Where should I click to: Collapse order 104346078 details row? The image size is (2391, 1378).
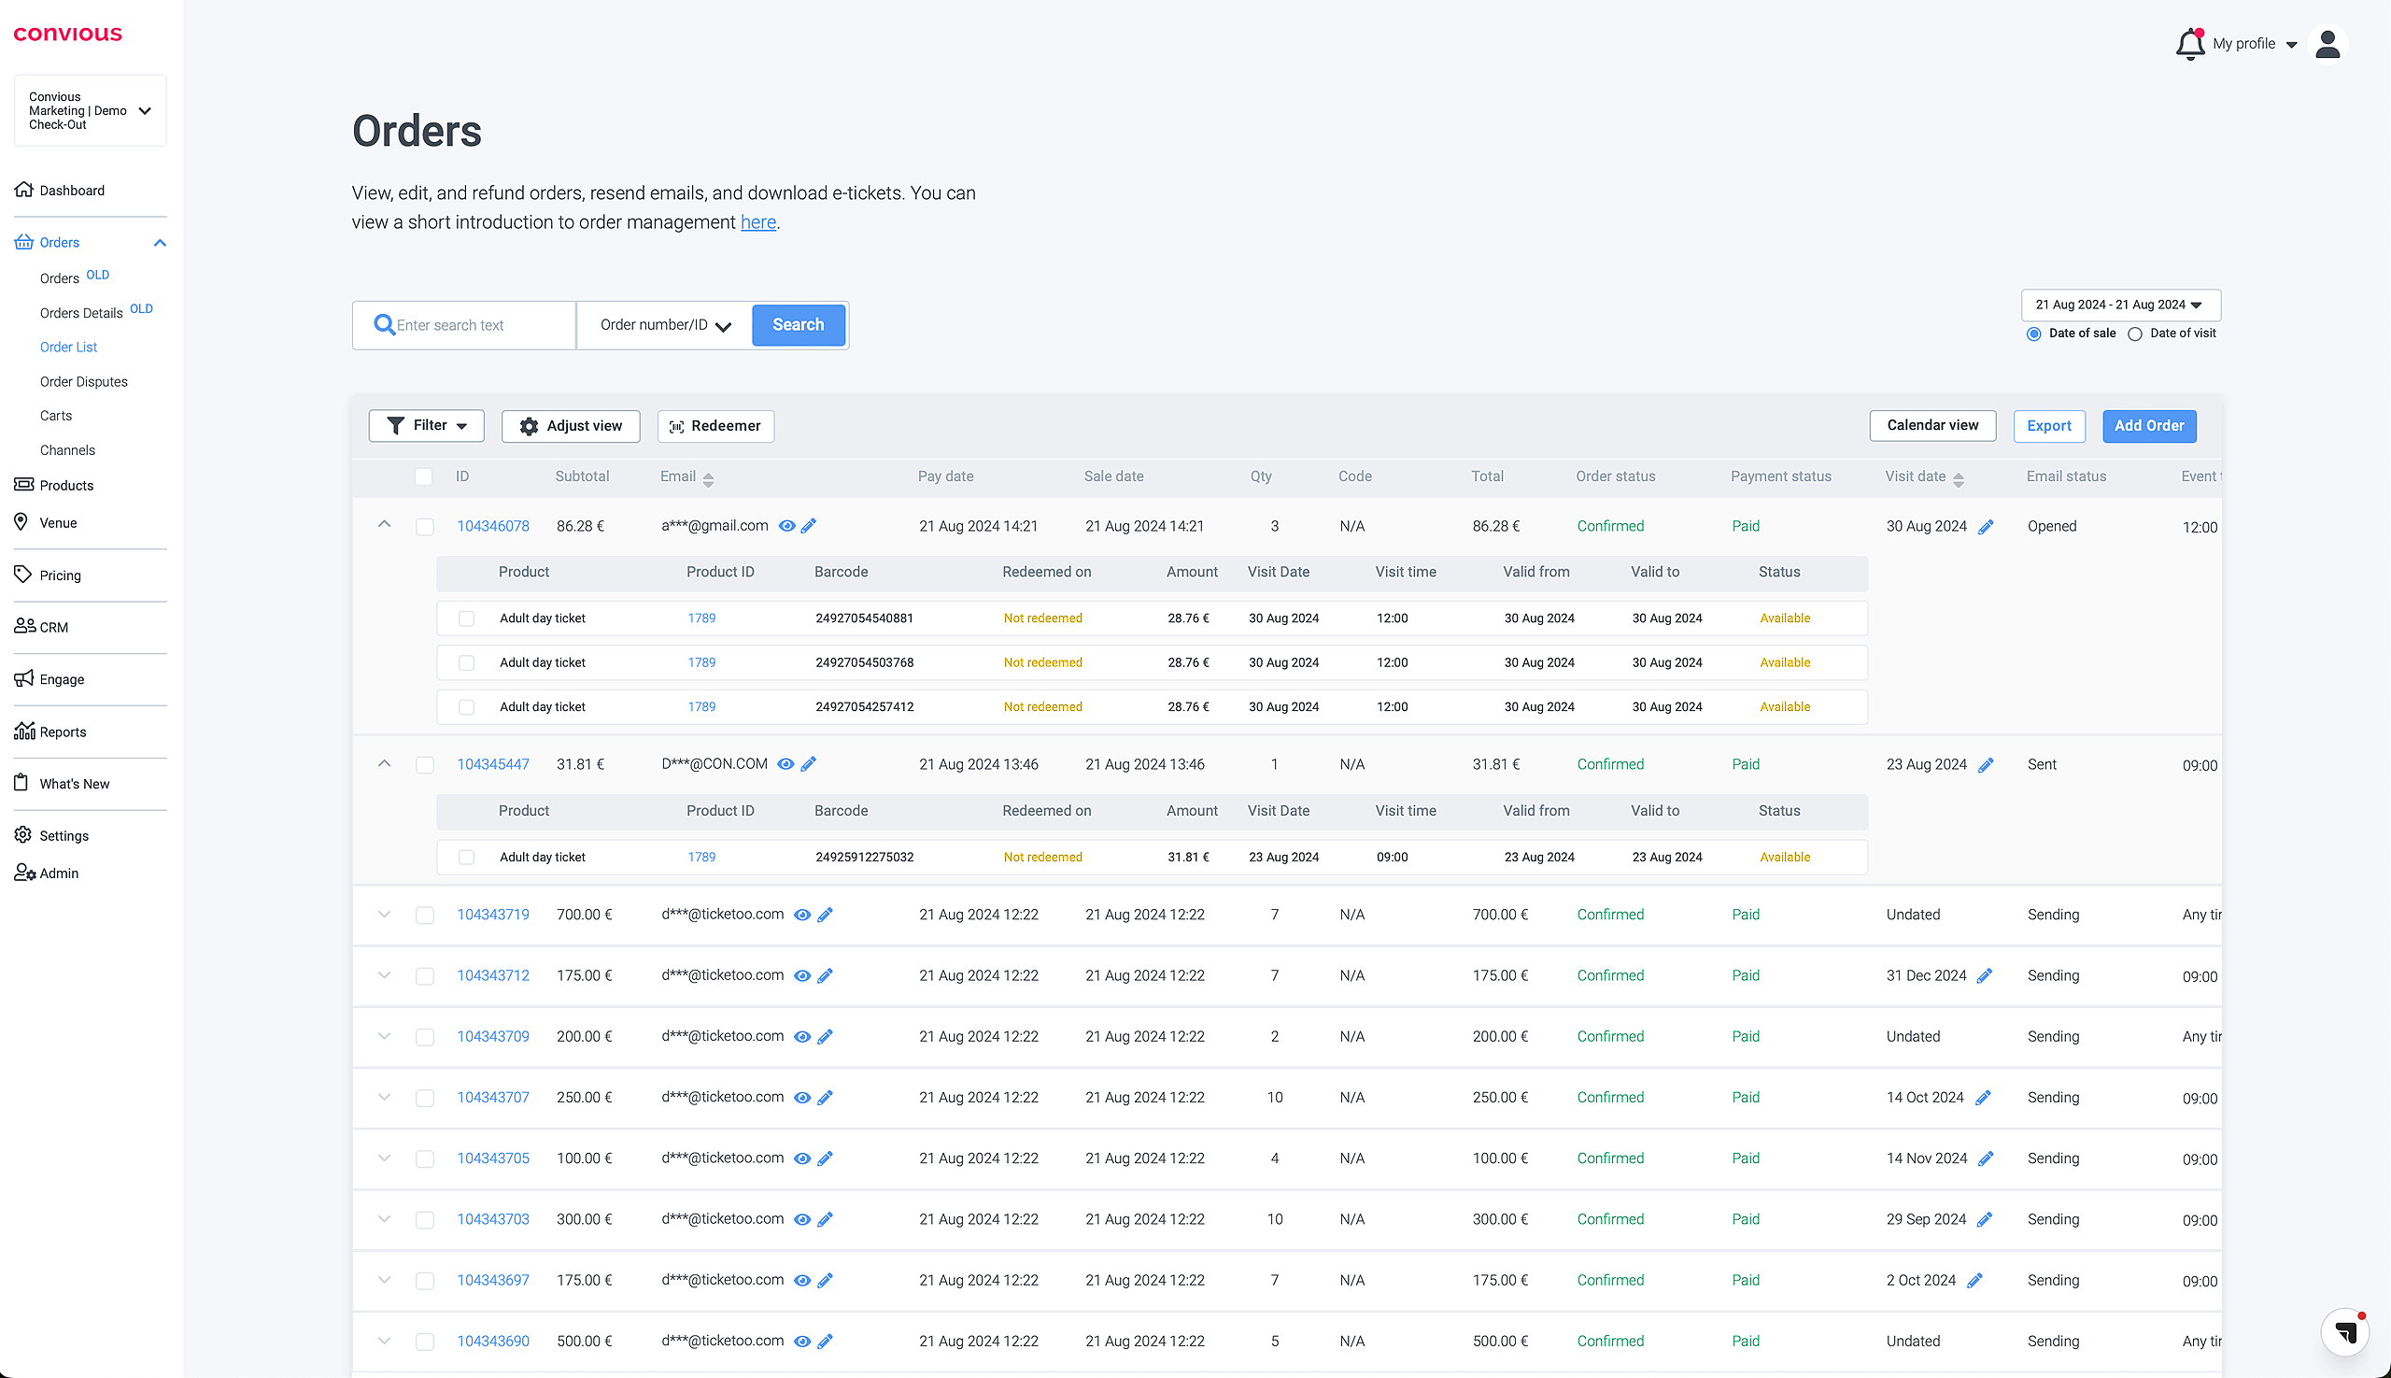coord(384,524)
